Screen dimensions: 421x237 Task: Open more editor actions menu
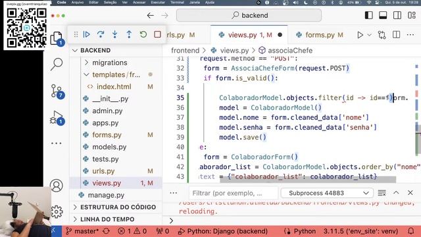coord(410,35)
